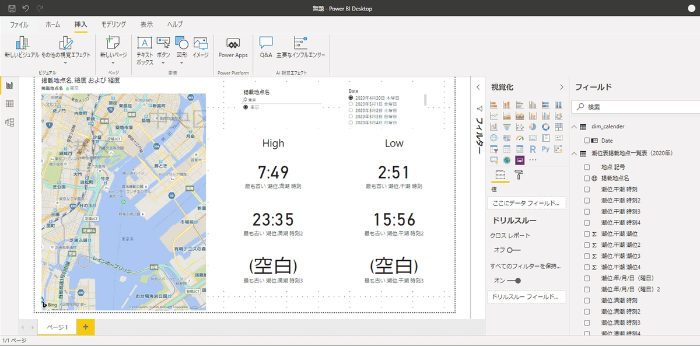Screen dimensions: 700x346
Task: Click the Undo arrow in title bar
Action: point(26,9)
